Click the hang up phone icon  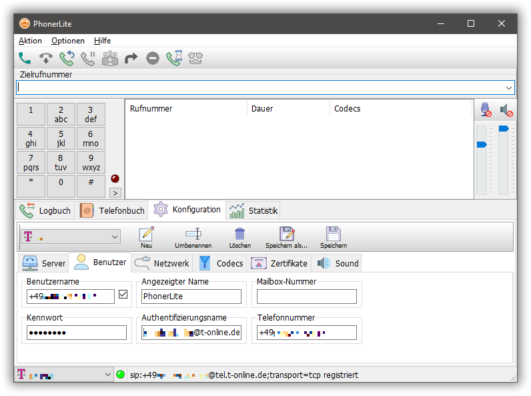[x=46, y=58]
